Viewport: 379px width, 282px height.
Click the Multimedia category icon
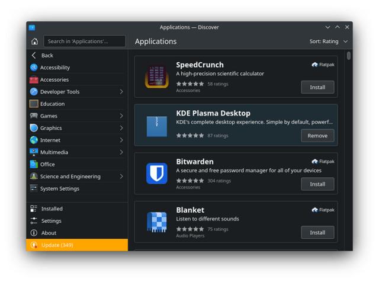point(34,152)
